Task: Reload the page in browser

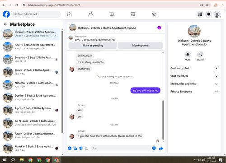Action: pos(17,5)
